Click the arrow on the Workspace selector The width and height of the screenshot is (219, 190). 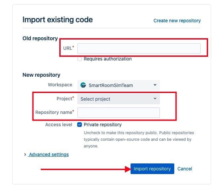[x=155, y=85]
